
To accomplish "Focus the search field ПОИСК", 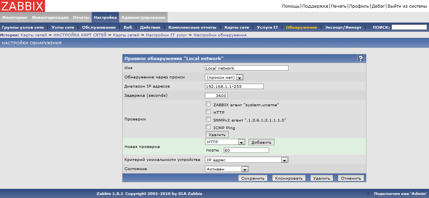I will (x=409, y=27).
